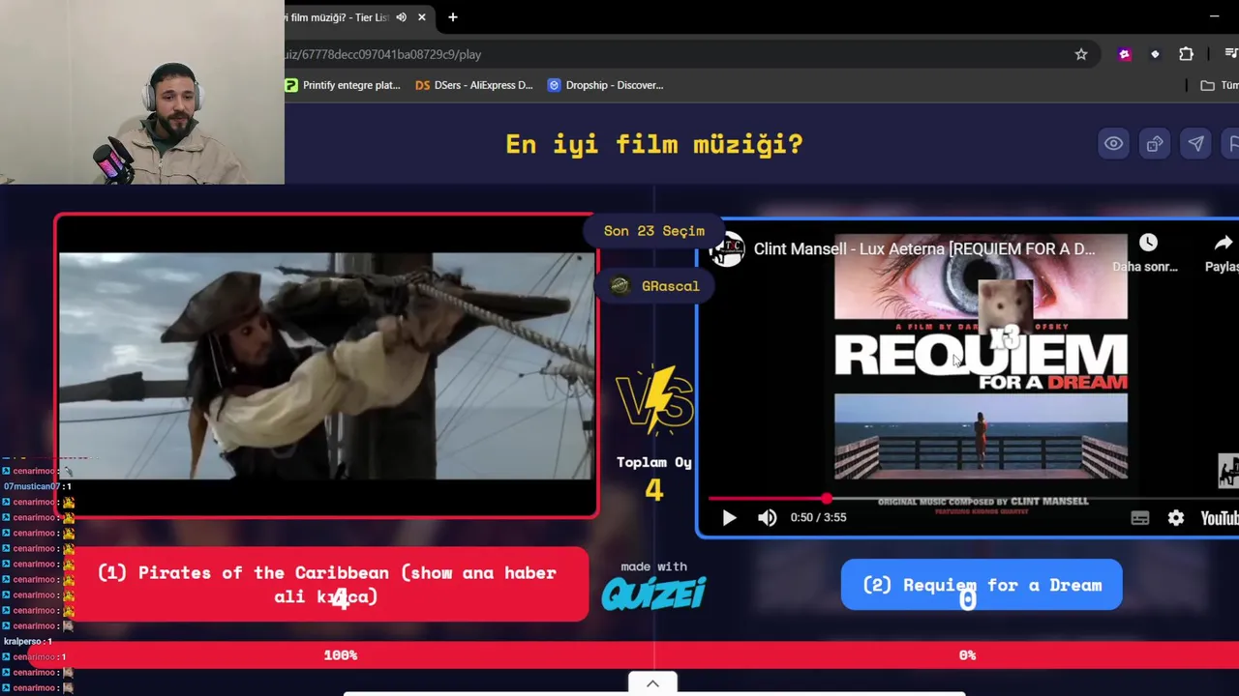Click the En iyi film müziği? title
Viewport: 1239px width, 696px height.
tap(654, 145)
